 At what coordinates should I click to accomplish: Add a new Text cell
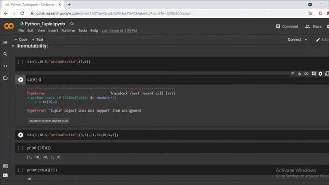tap(38, 40)
